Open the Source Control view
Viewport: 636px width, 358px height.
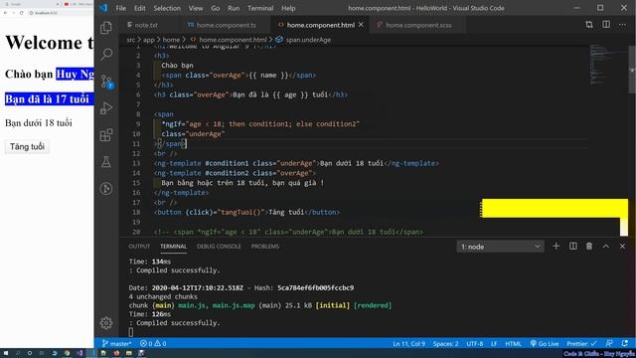point(106,82)
